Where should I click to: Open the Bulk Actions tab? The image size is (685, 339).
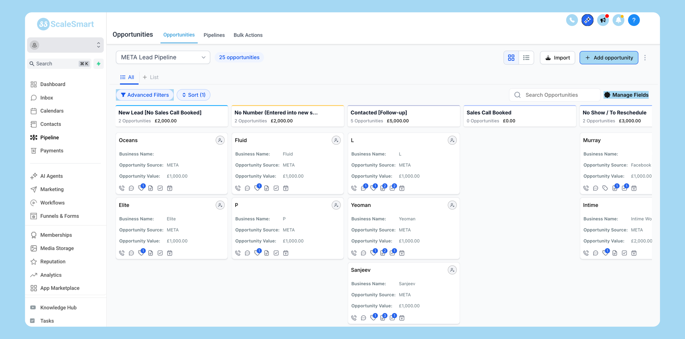click(x=248, y=35)
